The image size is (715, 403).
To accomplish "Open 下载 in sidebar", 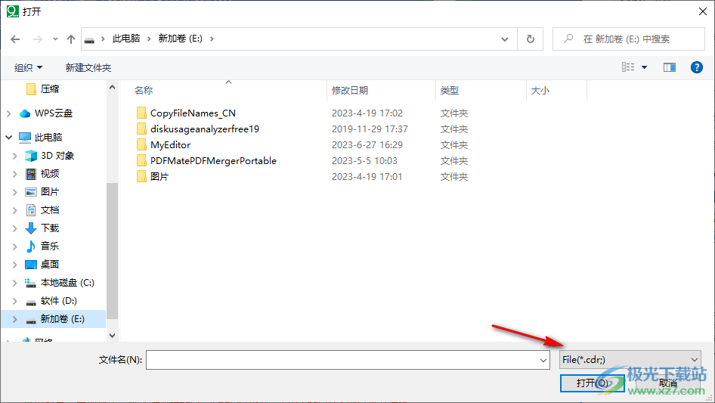I will 49,228.
